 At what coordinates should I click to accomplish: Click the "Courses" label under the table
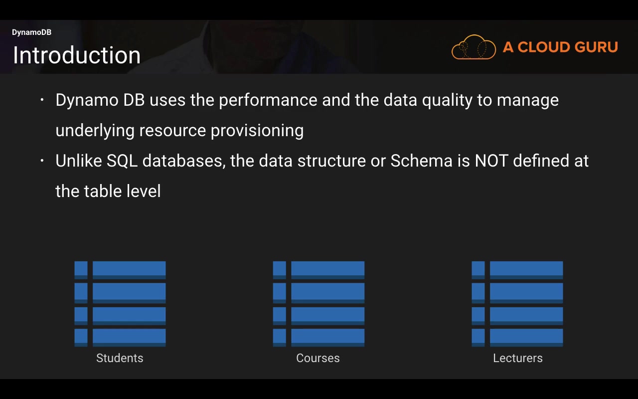pos(318,358)
